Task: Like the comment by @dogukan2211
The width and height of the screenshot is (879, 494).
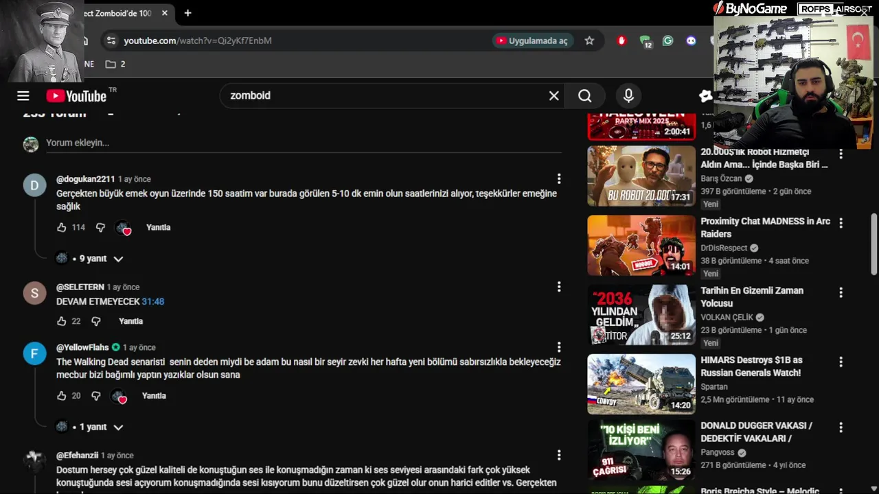Action: pos(62,227)
